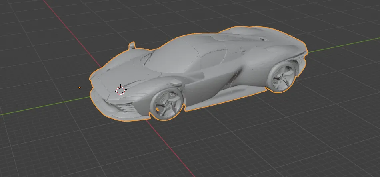This screenshot has height=177, width=380.
Task: Click the front bumper grille vents
Action: (128, 108)
